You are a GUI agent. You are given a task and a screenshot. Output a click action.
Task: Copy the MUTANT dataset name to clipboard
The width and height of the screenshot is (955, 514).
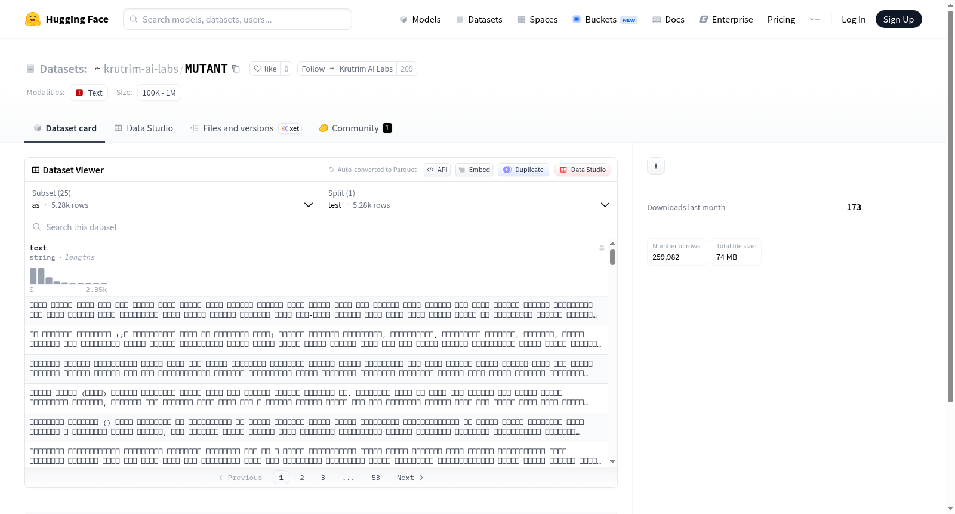(236, 69)
